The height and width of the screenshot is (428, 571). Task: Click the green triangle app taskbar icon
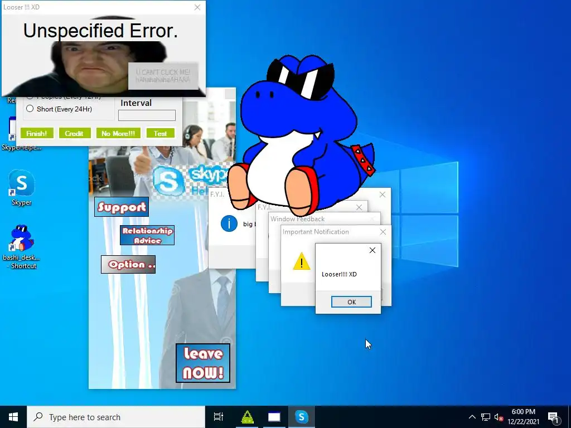pyautogui.click(x=247, y=417)
